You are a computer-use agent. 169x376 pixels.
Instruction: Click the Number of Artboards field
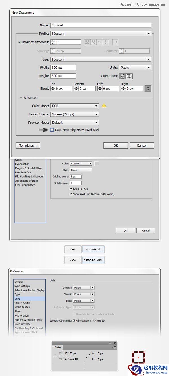[68, 42]
